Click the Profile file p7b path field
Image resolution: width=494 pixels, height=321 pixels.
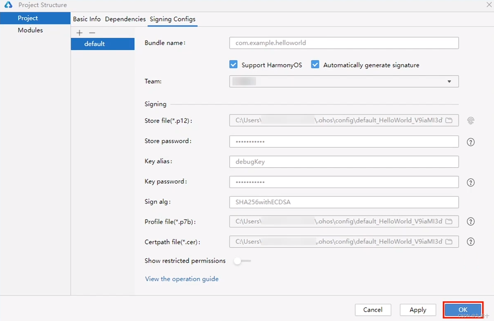pyautogui.click(x=344, y=221)
